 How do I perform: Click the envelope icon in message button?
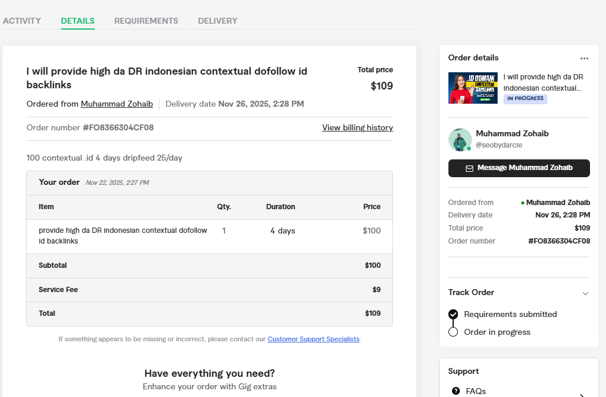pyautogui.click(x=469, y=168)
